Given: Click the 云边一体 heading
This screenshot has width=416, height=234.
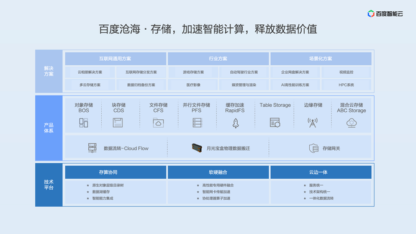Looking at the screenshot, I should [x=318, y=172].
